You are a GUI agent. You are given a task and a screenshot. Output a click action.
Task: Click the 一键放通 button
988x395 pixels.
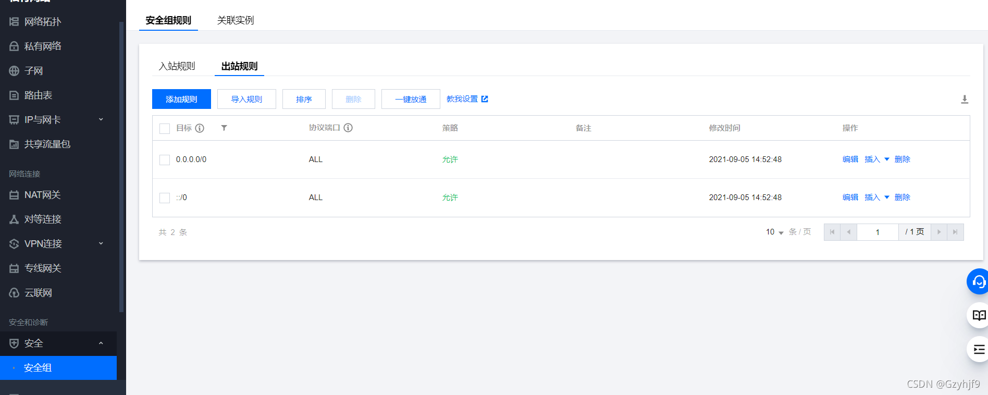point(411,99)
